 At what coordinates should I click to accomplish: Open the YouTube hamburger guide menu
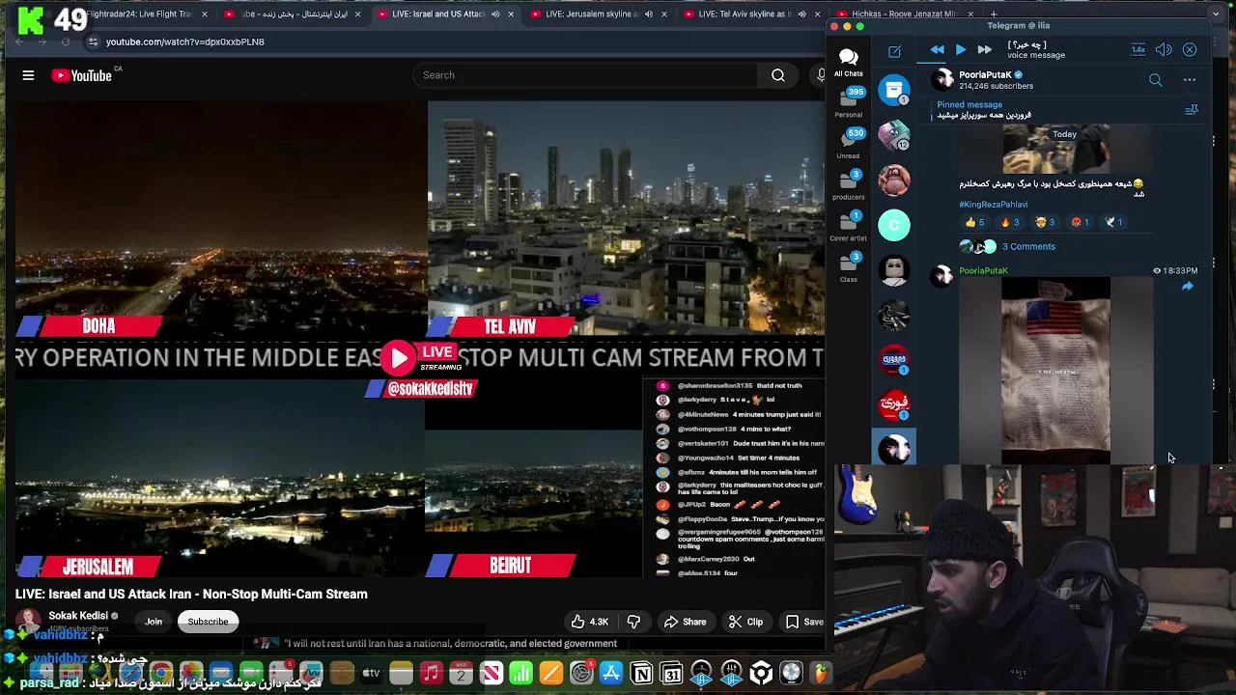pyautogui.click(x=28, y=75)
